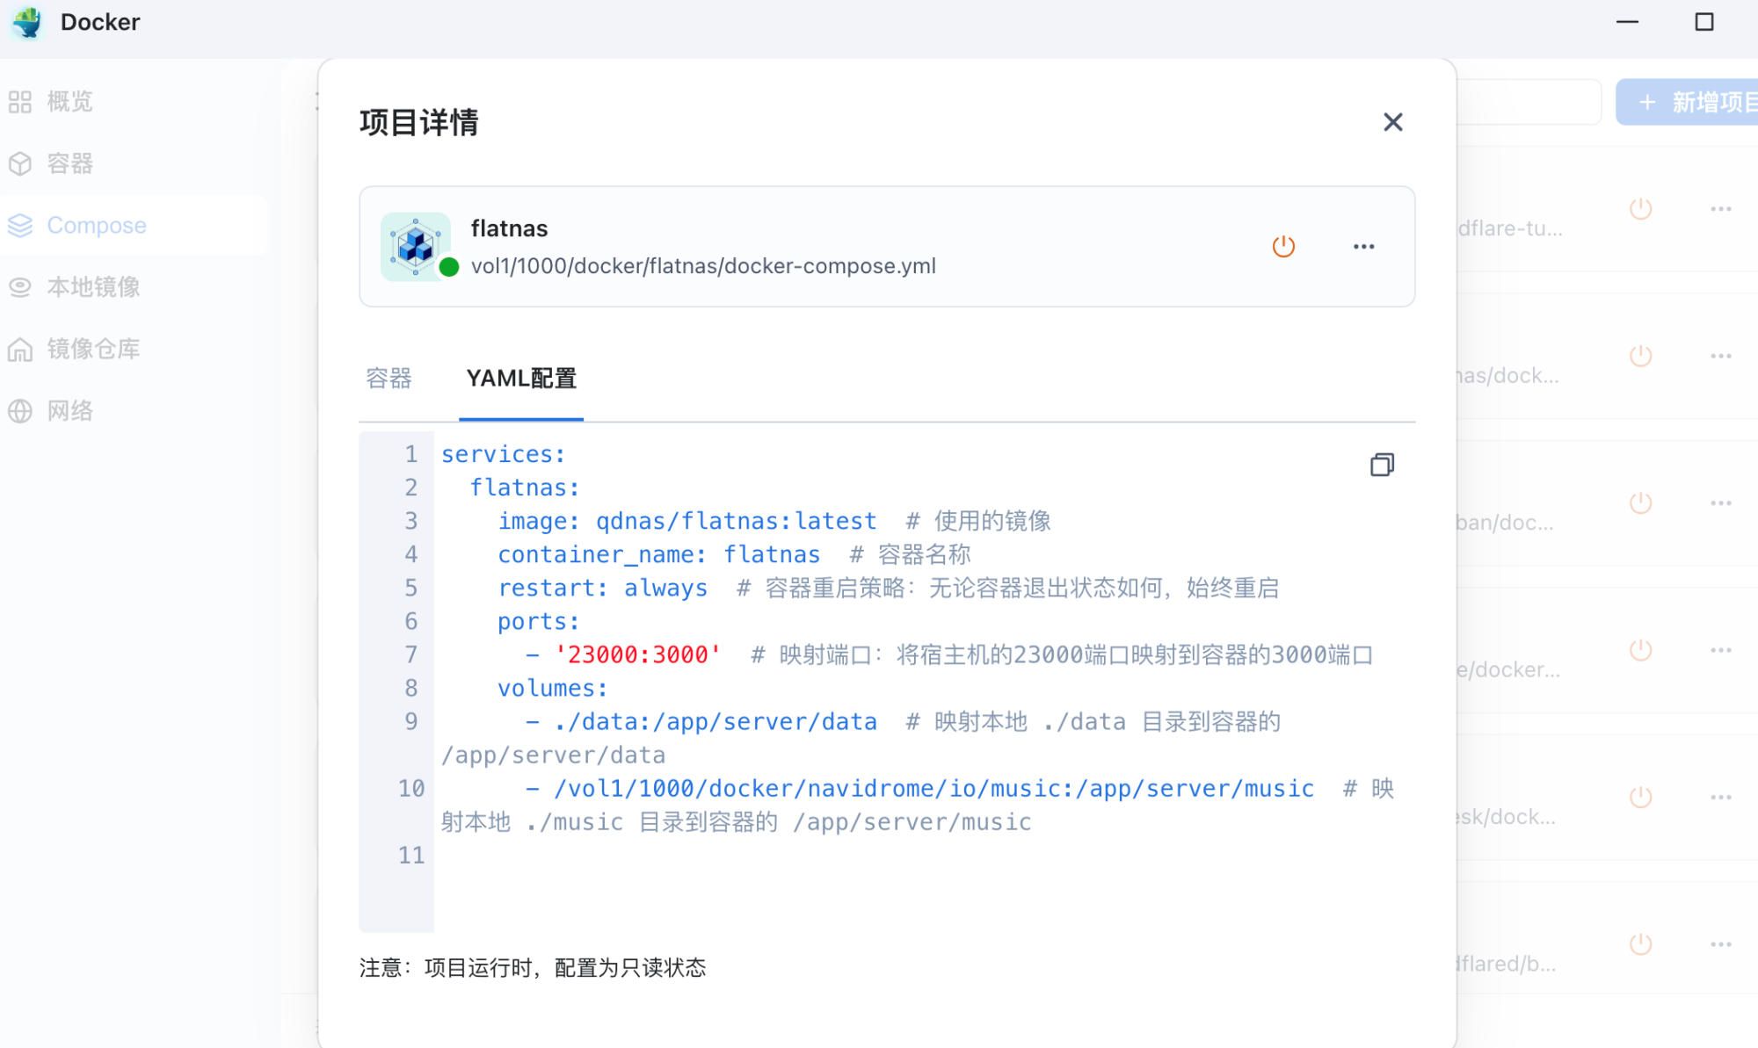1758x1048 pixels.
Task: Switch to the 容器 tab
Action: pos(389,379)
